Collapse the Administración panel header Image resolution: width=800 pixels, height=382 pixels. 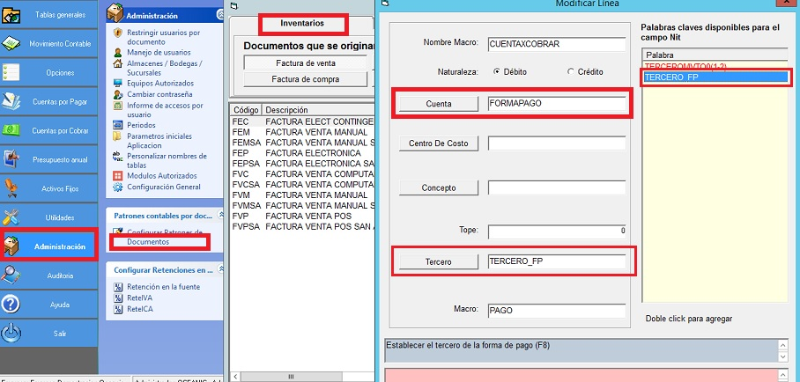tap(219, 15)
